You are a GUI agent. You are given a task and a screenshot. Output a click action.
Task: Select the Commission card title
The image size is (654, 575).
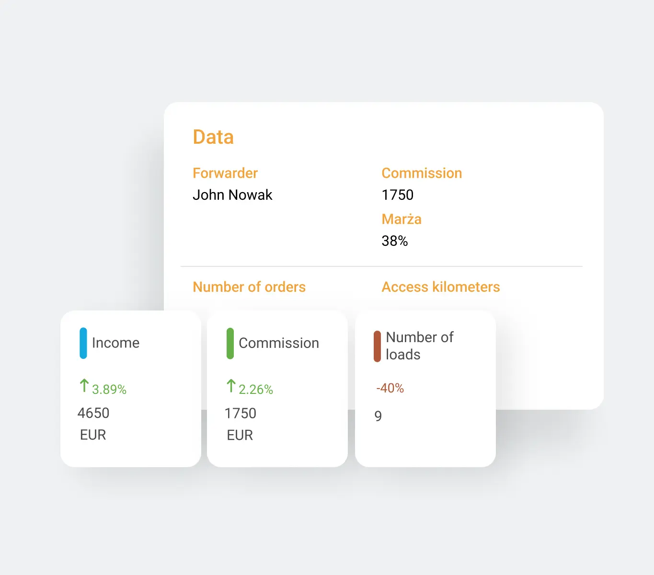(x=279, y=343)
